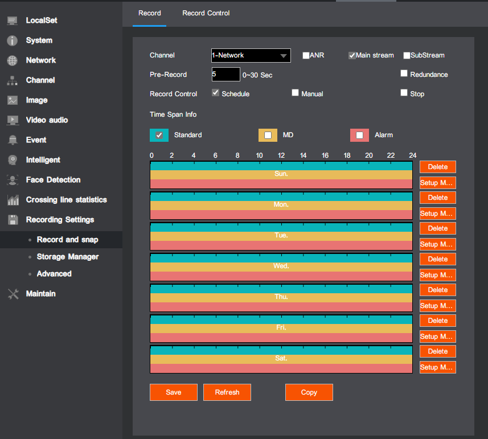Open Setup M... for Tuesday
This screenshot has width=488, height=439.
pos(438,244)
